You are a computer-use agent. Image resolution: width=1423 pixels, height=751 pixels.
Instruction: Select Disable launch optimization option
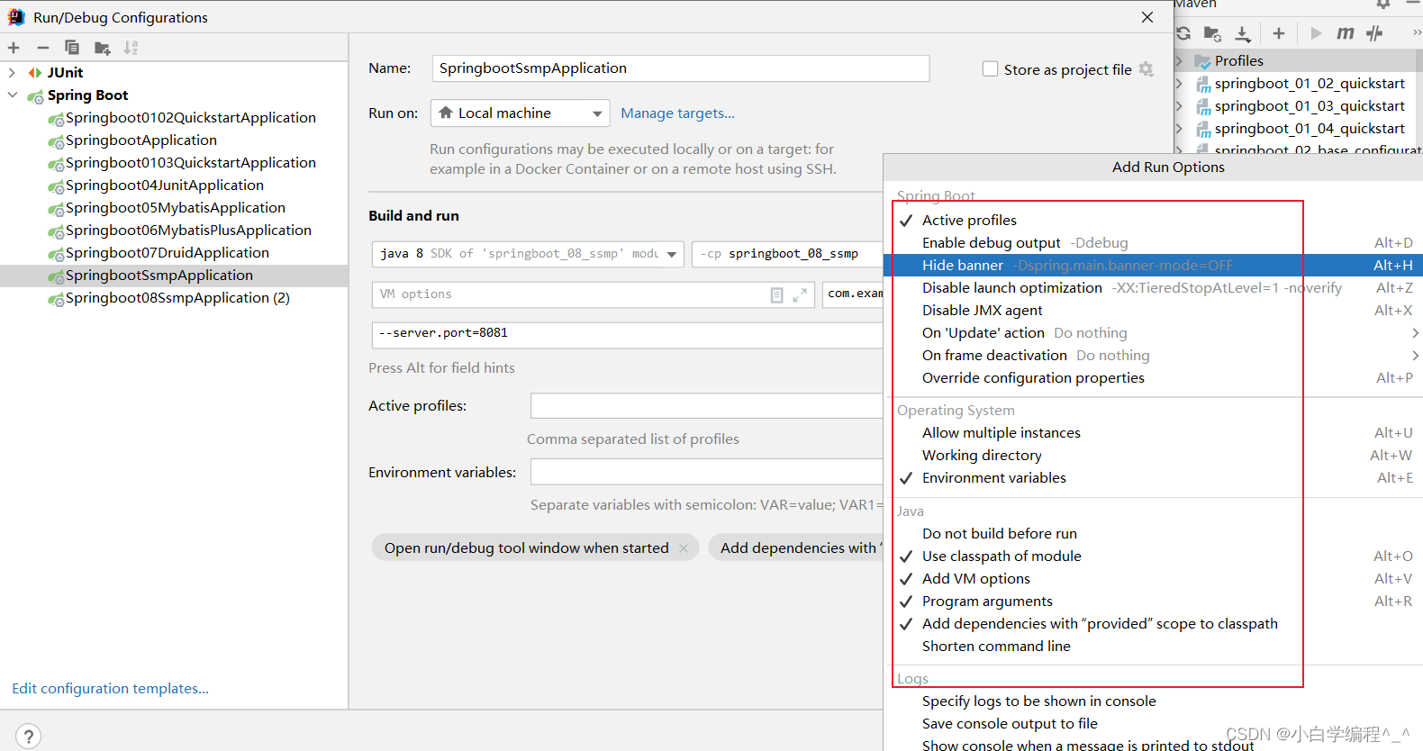(1154, 288)
